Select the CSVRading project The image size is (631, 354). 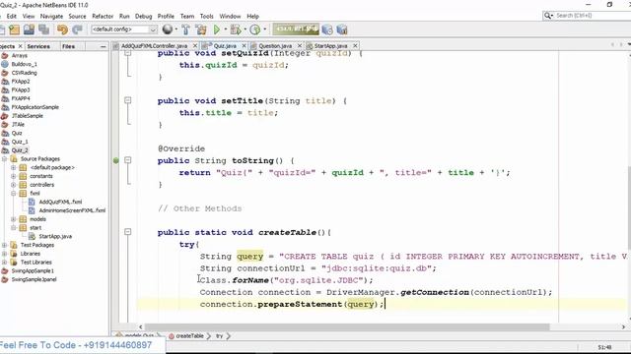click(x=24, y=73)
